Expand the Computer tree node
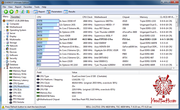Image resolution: width=180 pixels, height=110 pixels. coord(4,24)
